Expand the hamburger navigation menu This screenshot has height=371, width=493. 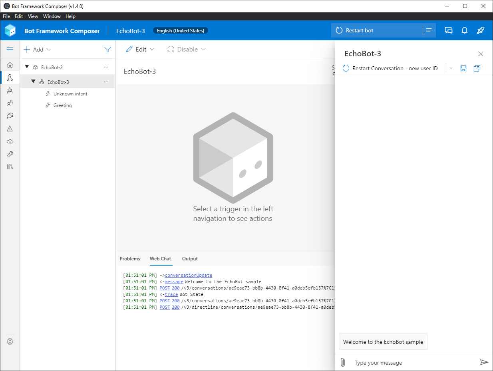click(x=10, y=50)
